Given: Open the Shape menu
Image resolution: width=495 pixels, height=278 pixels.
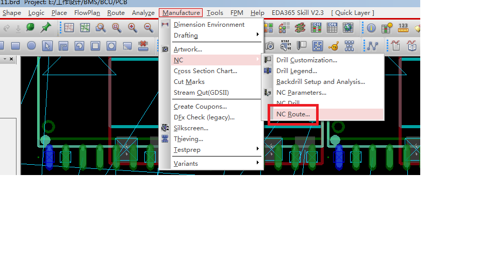Looking at the screenshot, I should point(12,13).
